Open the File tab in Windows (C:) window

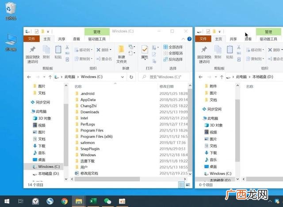click(x=31, y=39)
